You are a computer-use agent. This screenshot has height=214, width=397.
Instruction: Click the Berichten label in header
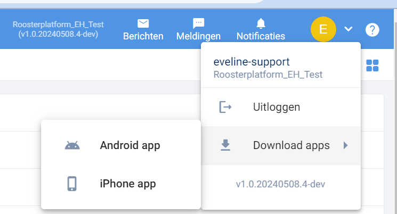pos(143,36)
